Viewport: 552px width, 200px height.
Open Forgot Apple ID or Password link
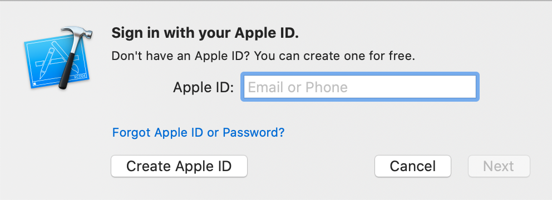point(198,133)
